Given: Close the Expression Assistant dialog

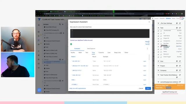Looking at the screenshot, I should coord(149,22).
